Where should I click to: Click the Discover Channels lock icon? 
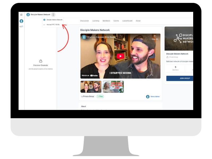pos(41,61)
